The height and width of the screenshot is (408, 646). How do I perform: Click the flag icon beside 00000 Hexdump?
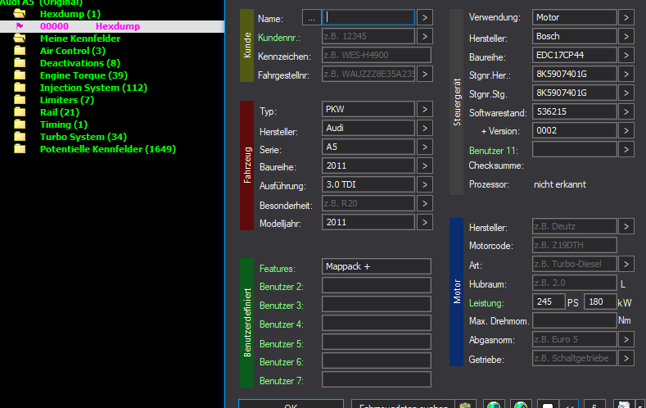20,26
